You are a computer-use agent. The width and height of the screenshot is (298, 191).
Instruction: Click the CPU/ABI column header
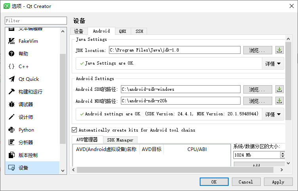pos(197,149)
